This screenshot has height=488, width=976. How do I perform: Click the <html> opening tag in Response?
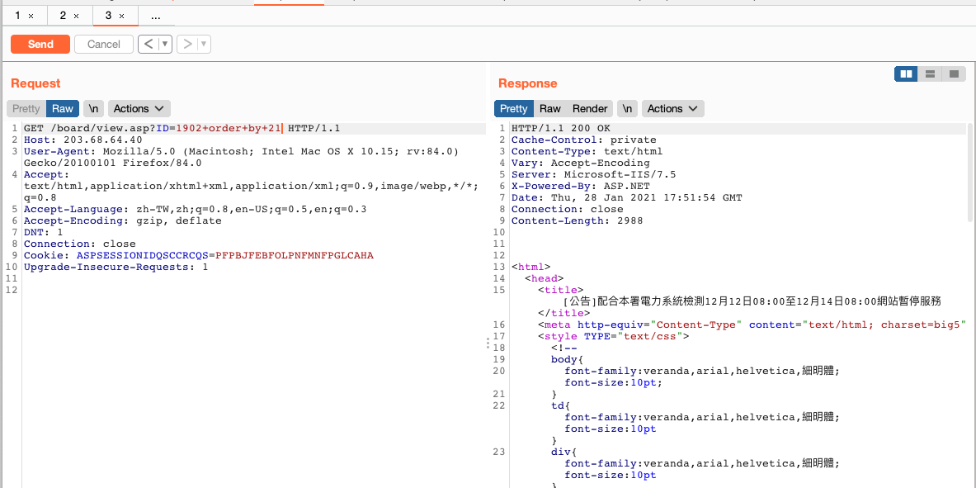point(531,267)
